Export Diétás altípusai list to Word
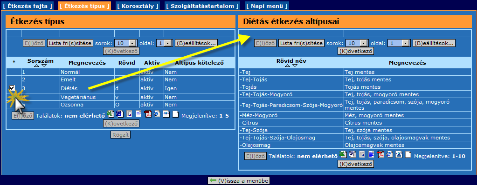Image resolution: width=477 pixels, height=185 pixels. coord(353,154)
